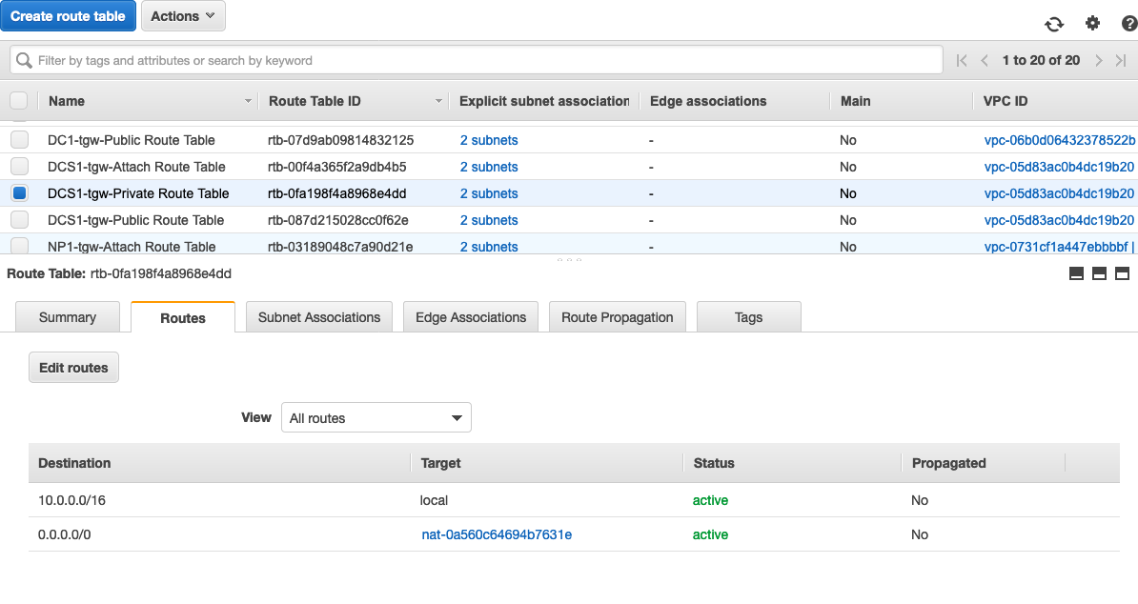Open the settings gear icon

[1092, 24]
